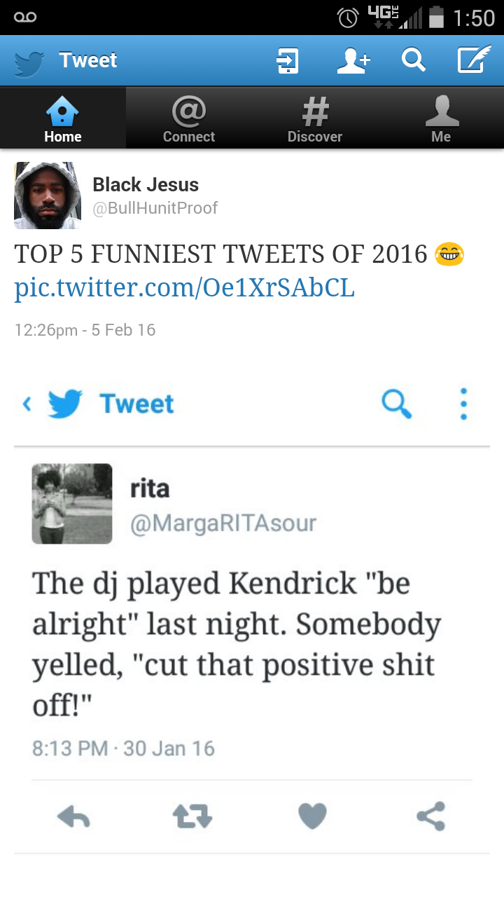This screenshot has height=897, width=504.
Task: Compose a new tweet with quill icon
Action: [474, 60]
